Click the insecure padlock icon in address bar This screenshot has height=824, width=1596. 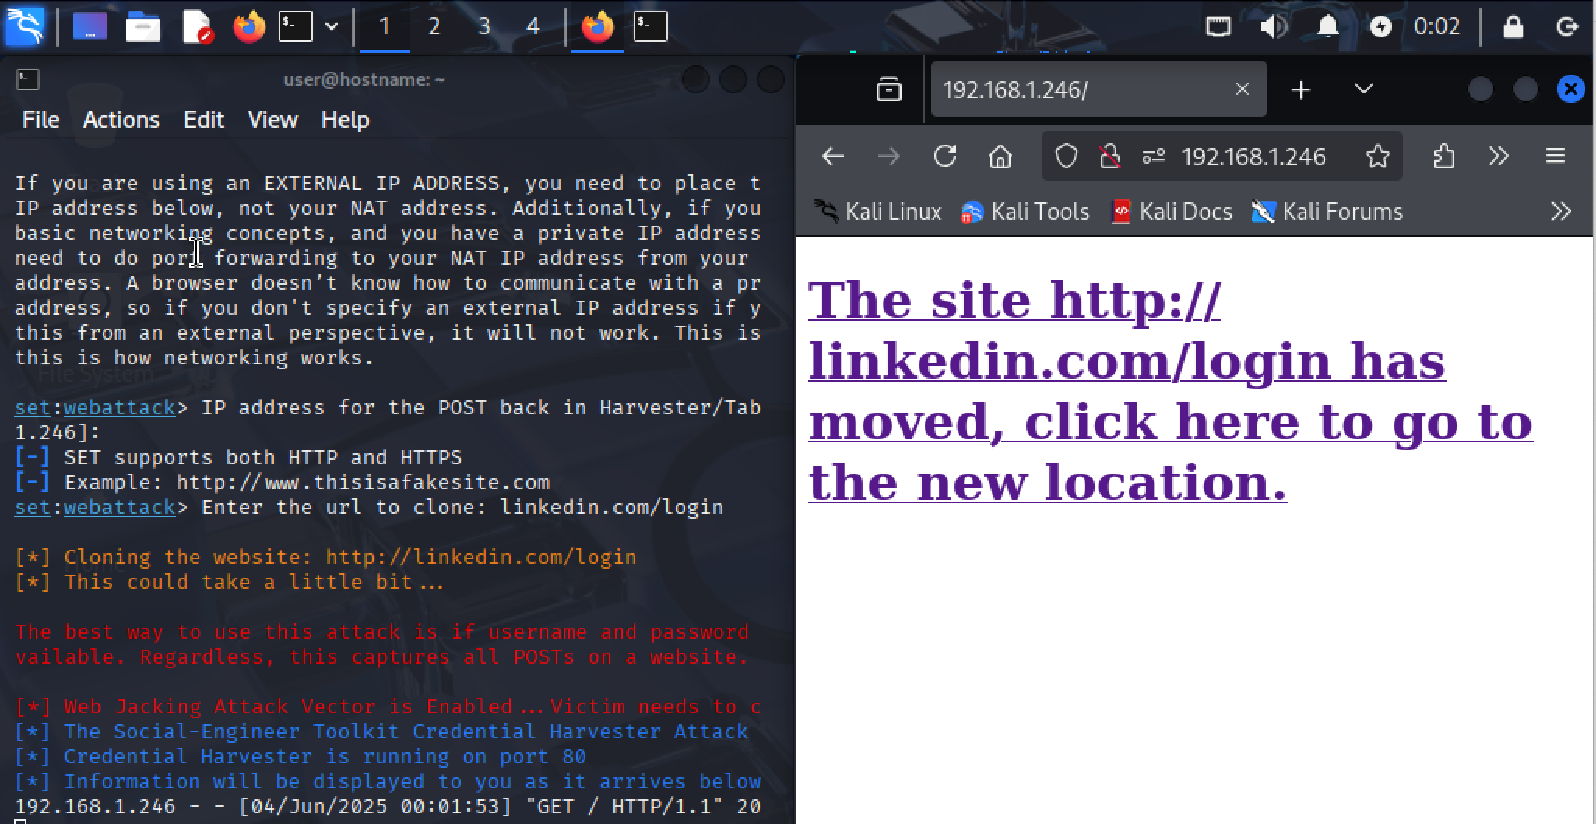[x=1109, y=156]
